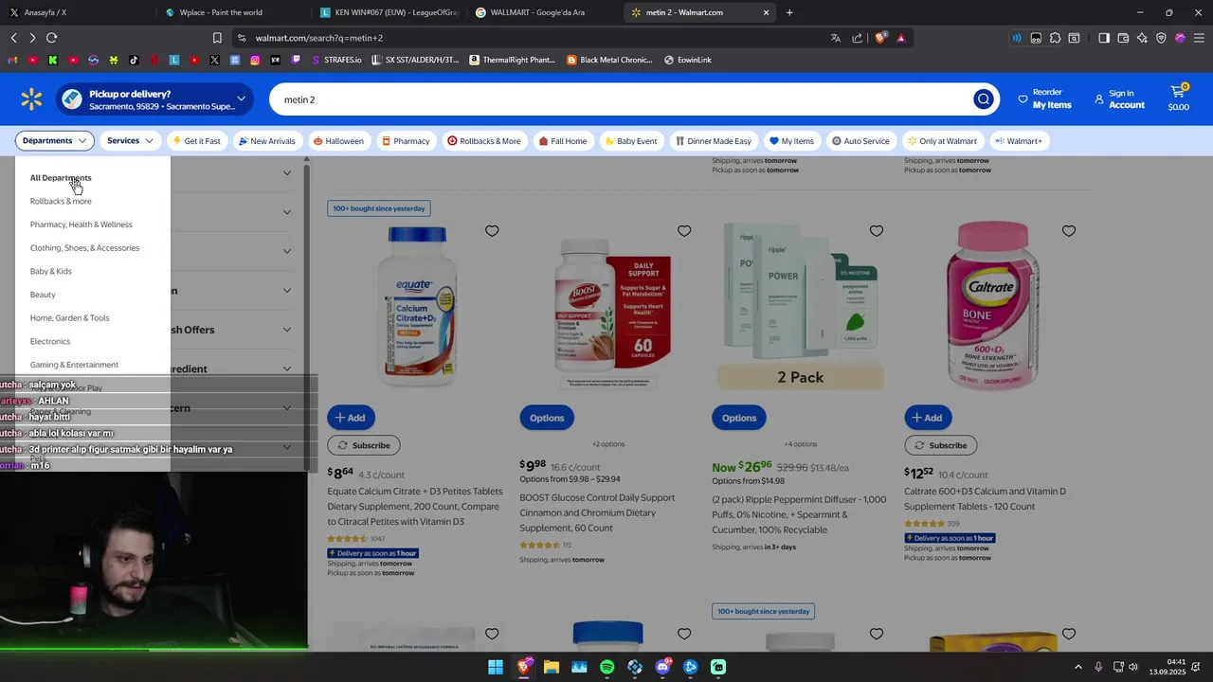Expand the topmost filter section chevron
Screen dimensions: 1213x682
(287, 172)
